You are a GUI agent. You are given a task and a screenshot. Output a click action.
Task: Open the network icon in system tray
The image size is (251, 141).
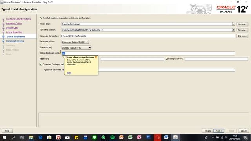[x=222, y=137]
